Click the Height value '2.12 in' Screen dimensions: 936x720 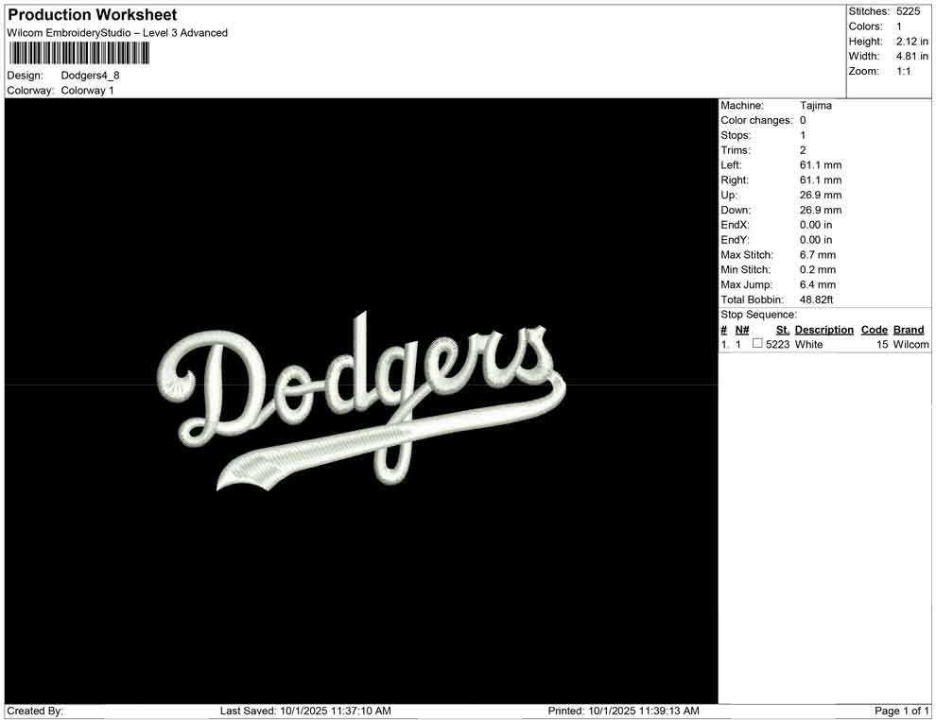pos(911,42)
